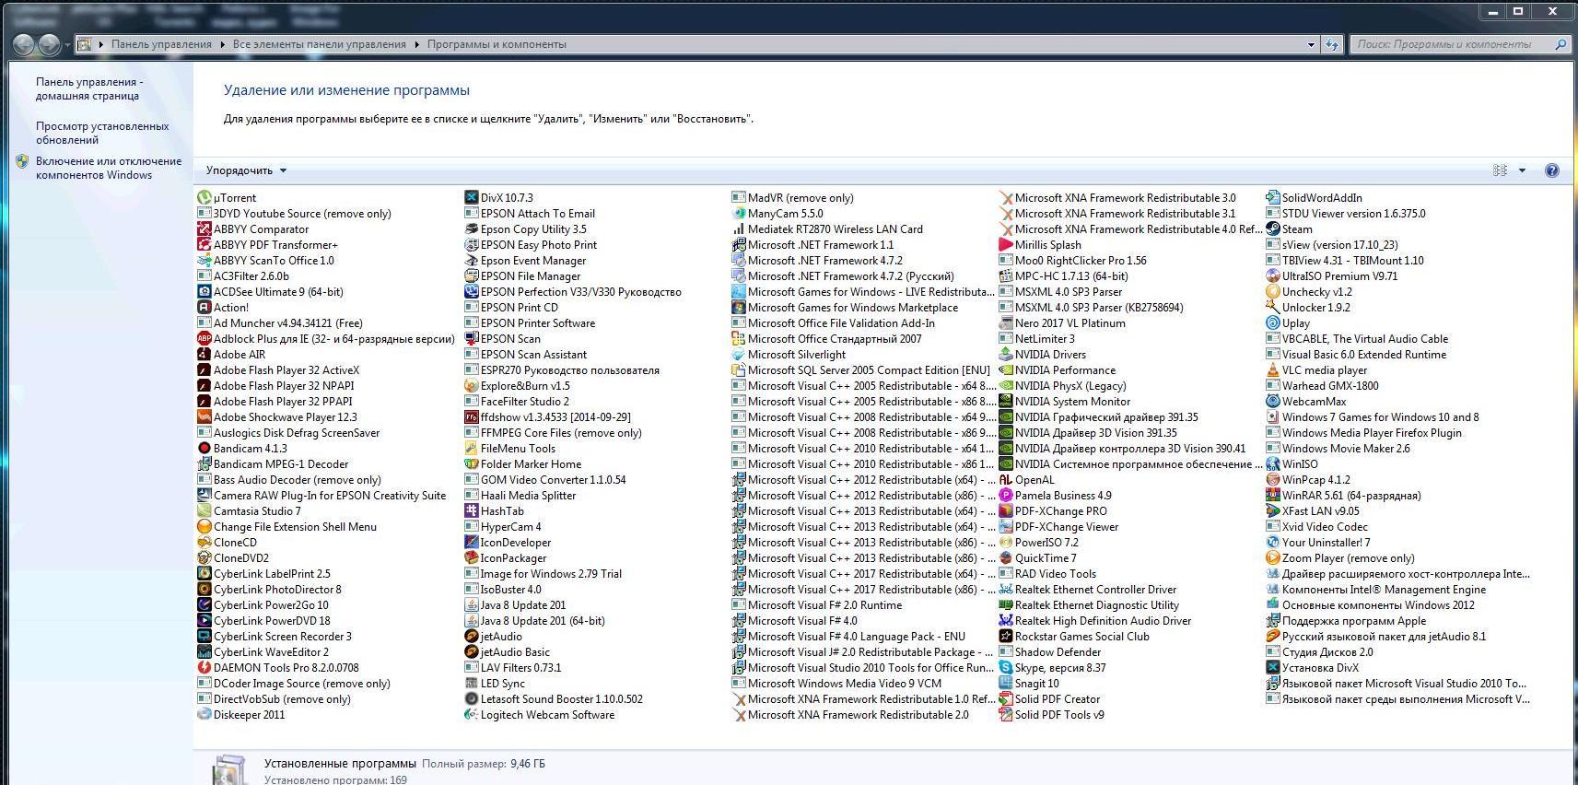Click the Adblock Plus for IE icon
Image resolution: width=1578 pixels, height=785 pixels.
[205, 338]
